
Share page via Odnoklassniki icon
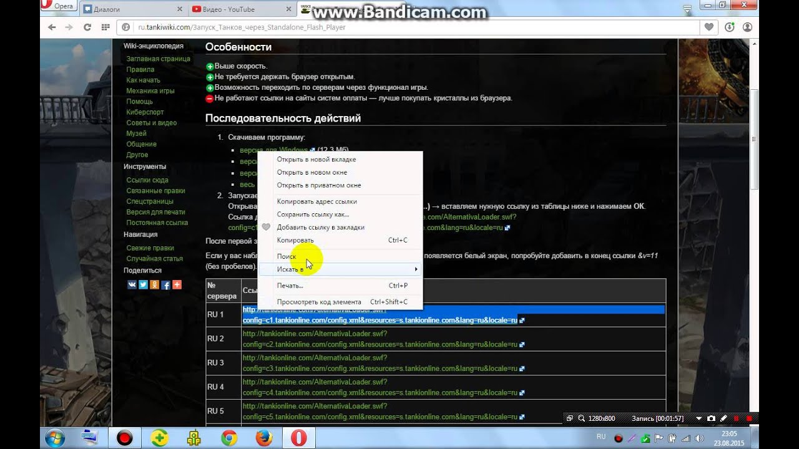click(x=154, y=284)
